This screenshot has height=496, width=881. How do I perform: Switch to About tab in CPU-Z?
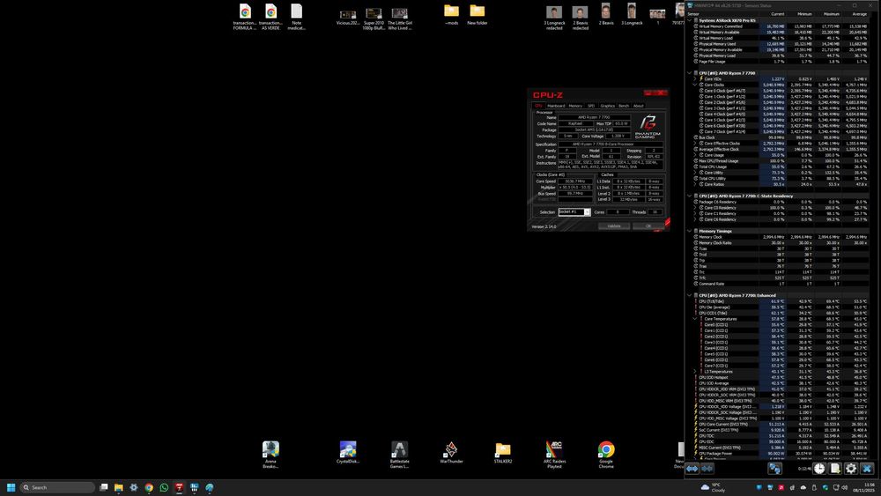coord(638,106)
